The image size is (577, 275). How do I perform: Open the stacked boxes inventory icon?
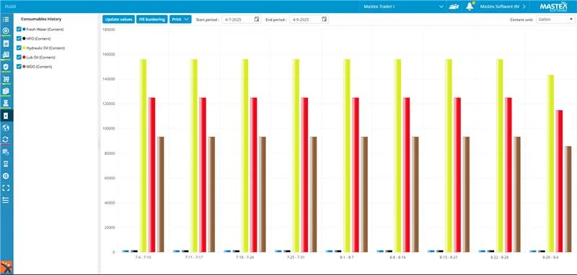click(6, 91)
